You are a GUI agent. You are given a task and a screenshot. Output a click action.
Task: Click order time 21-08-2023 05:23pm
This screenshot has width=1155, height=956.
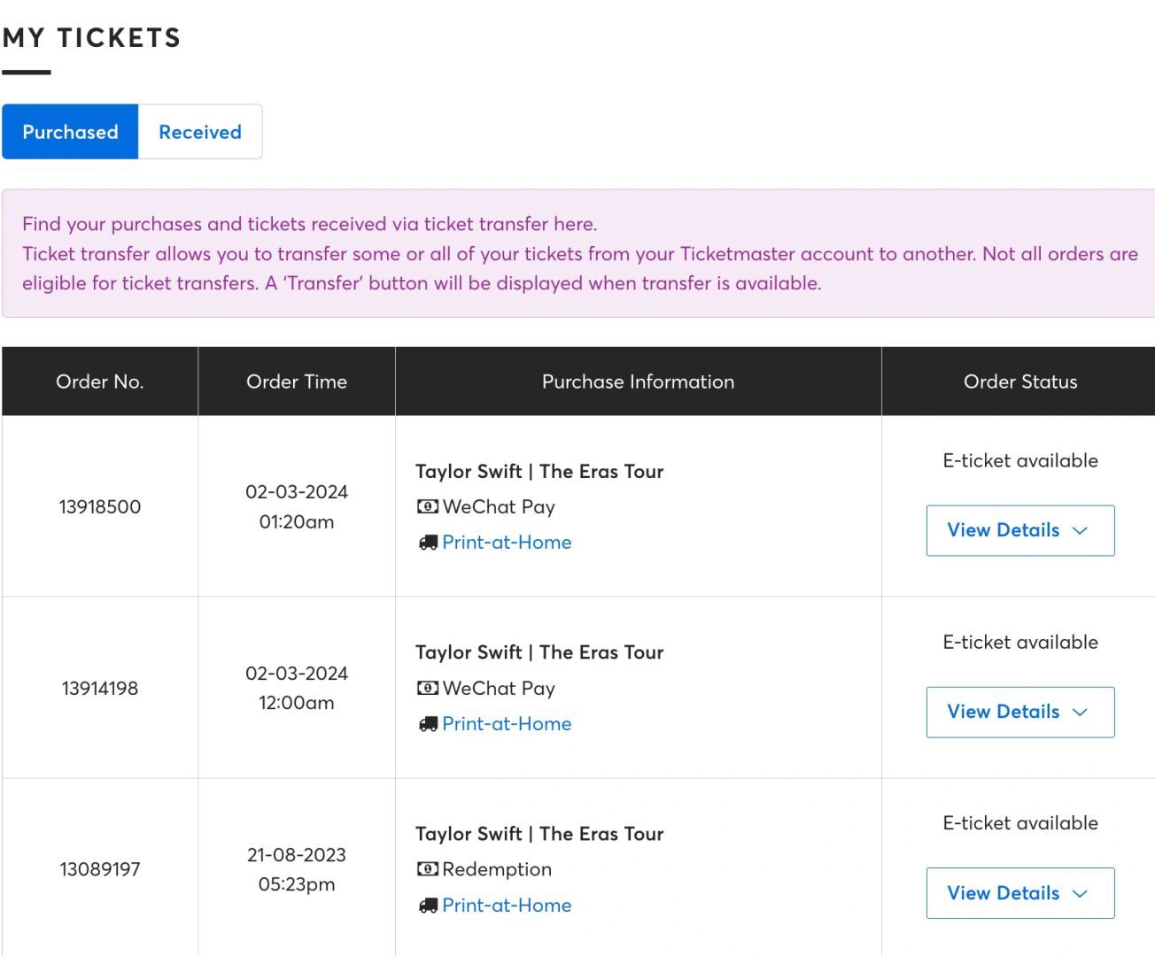click(x=297, y=869)
